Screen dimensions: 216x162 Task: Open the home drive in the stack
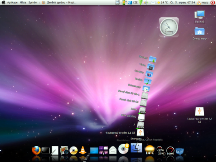[x=142, y=110]
